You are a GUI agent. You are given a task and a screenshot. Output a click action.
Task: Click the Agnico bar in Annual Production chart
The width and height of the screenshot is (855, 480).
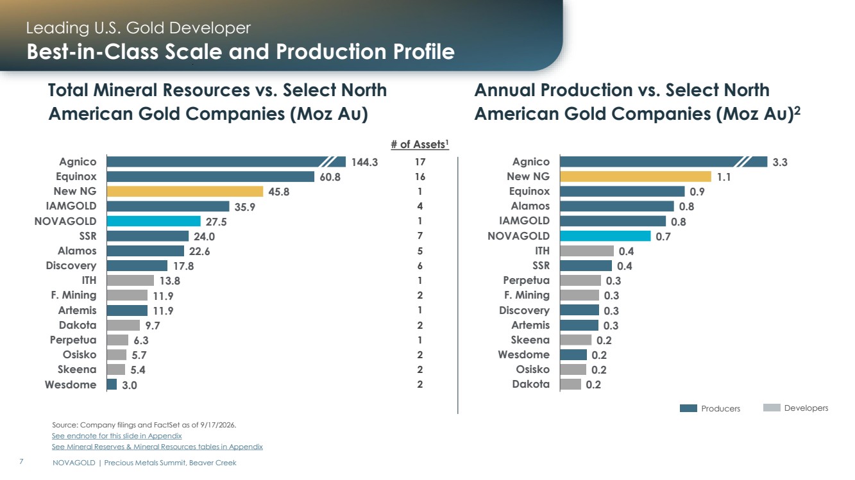point(664,161)
